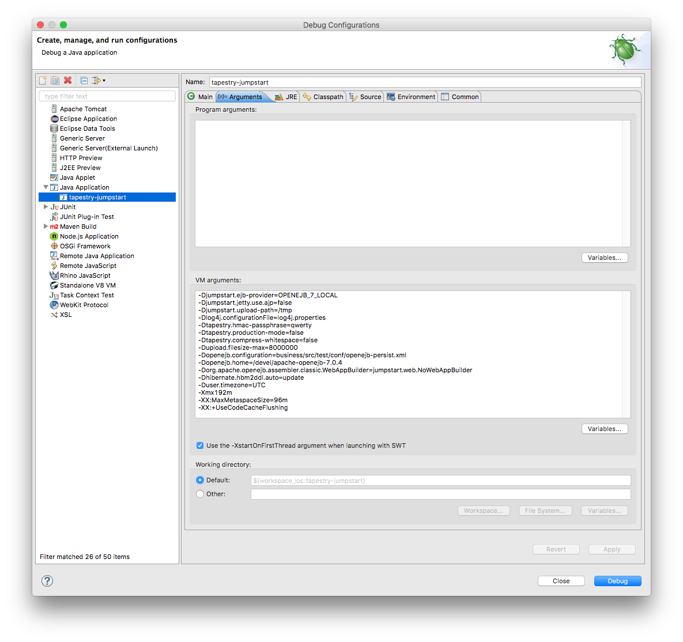Click the -Duser.timezone=UTC VM argument line
Viewport: 683px width, 642px height.
coord(232,385)
